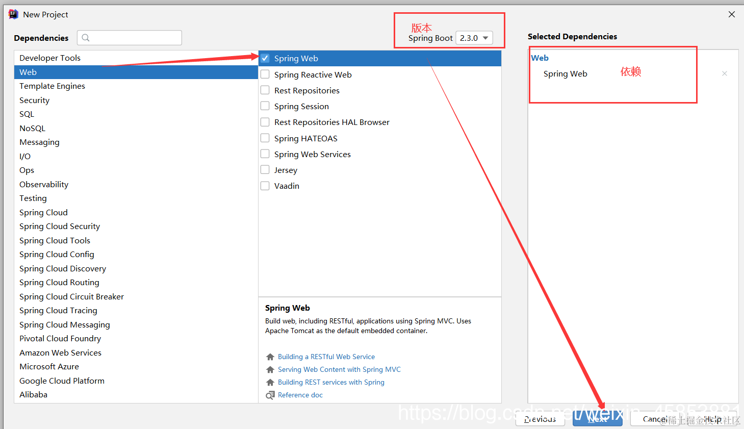The image size is (744, 429).
Task: Select the I/O category
Action: click(x=136, y=156)
